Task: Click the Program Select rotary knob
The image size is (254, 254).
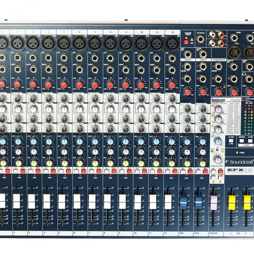Action: [218, 160]
